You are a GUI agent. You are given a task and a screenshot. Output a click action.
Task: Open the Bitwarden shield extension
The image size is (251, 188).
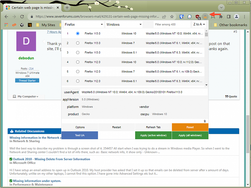click(x=182, y=16)
